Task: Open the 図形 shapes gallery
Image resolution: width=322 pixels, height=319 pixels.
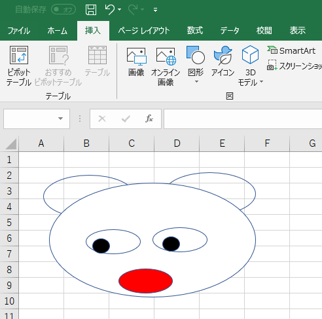Action: (196, 65)
